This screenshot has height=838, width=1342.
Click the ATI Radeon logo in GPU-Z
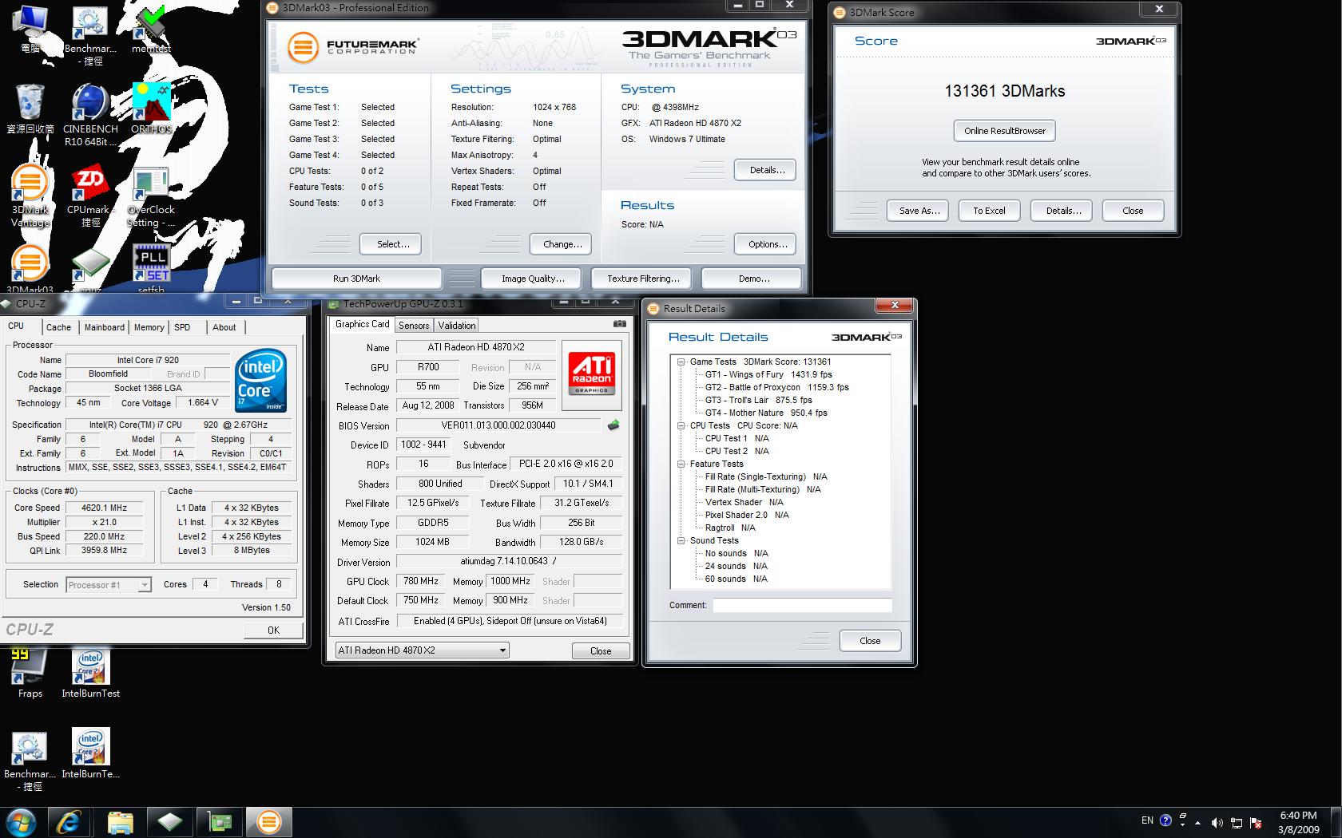(x=592, y=374)
